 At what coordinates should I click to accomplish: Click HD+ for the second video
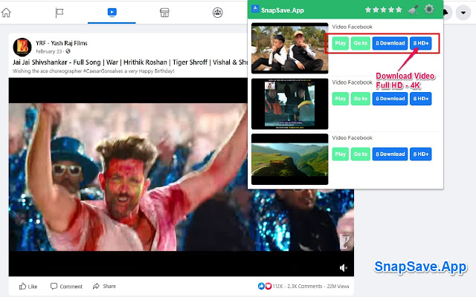(x=421, y=99)
